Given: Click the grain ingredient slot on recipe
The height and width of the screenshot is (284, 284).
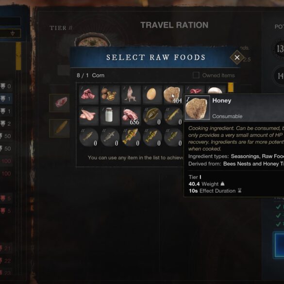Looking at the screenshot, I should pos(60,128).
